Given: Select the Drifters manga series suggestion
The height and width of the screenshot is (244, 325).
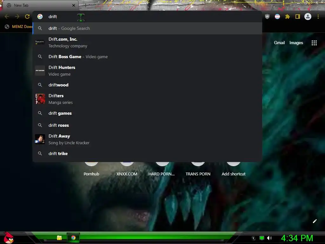Looking at the screenshot, I should [147, 99].
